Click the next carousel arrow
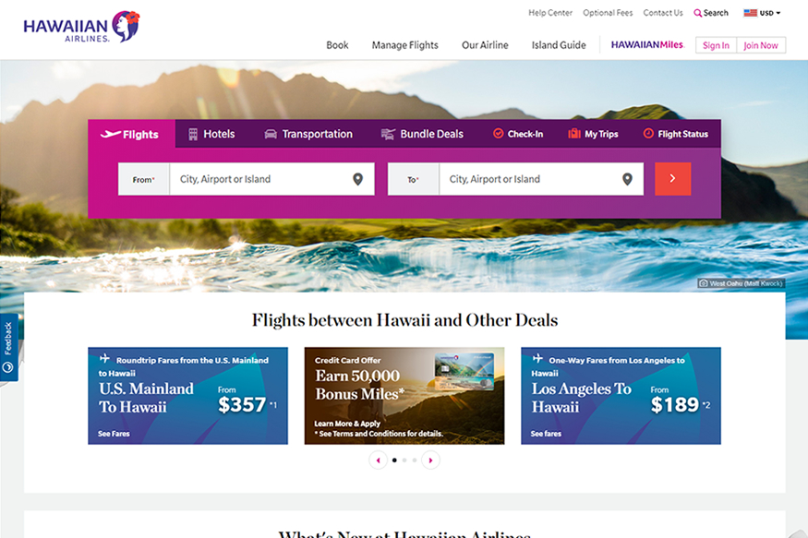This screenshot has width=808, height=538. pos(431,460)
